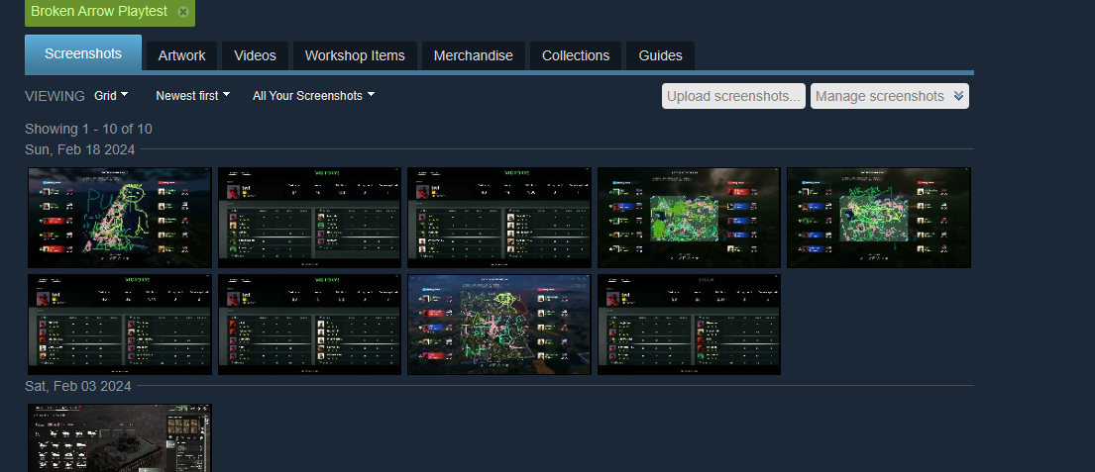This screenshot has height=472, width=1095.
Task: Open the green stick-figure drawing screenshot
Action: (x=120, y=218)
